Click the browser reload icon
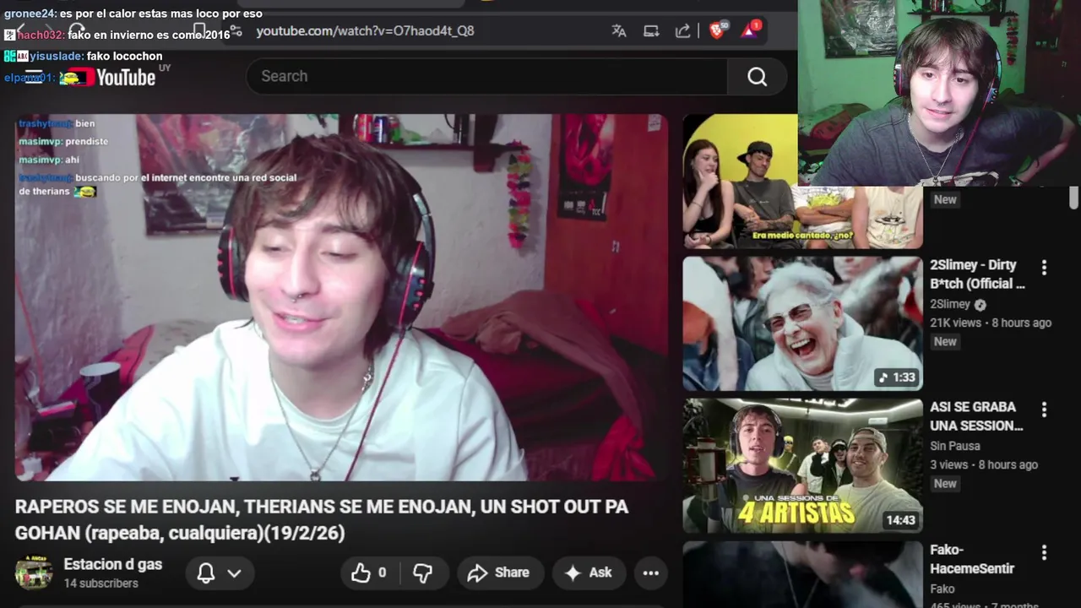Viewport: 1081px width, 608px height. 77,30
